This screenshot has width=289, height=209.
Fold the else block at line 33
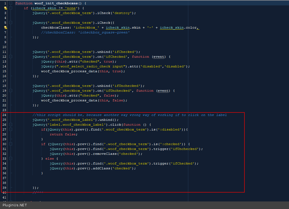(11, 159)
